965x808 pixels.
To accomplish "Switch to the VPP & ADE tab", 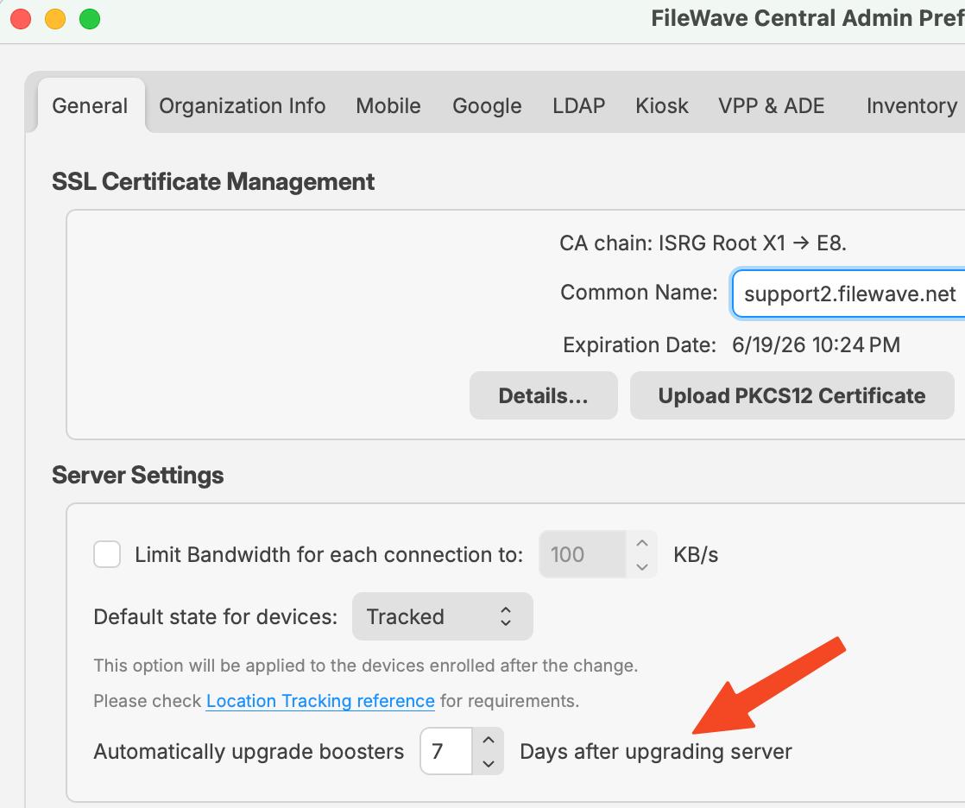I will coord(771,105).
